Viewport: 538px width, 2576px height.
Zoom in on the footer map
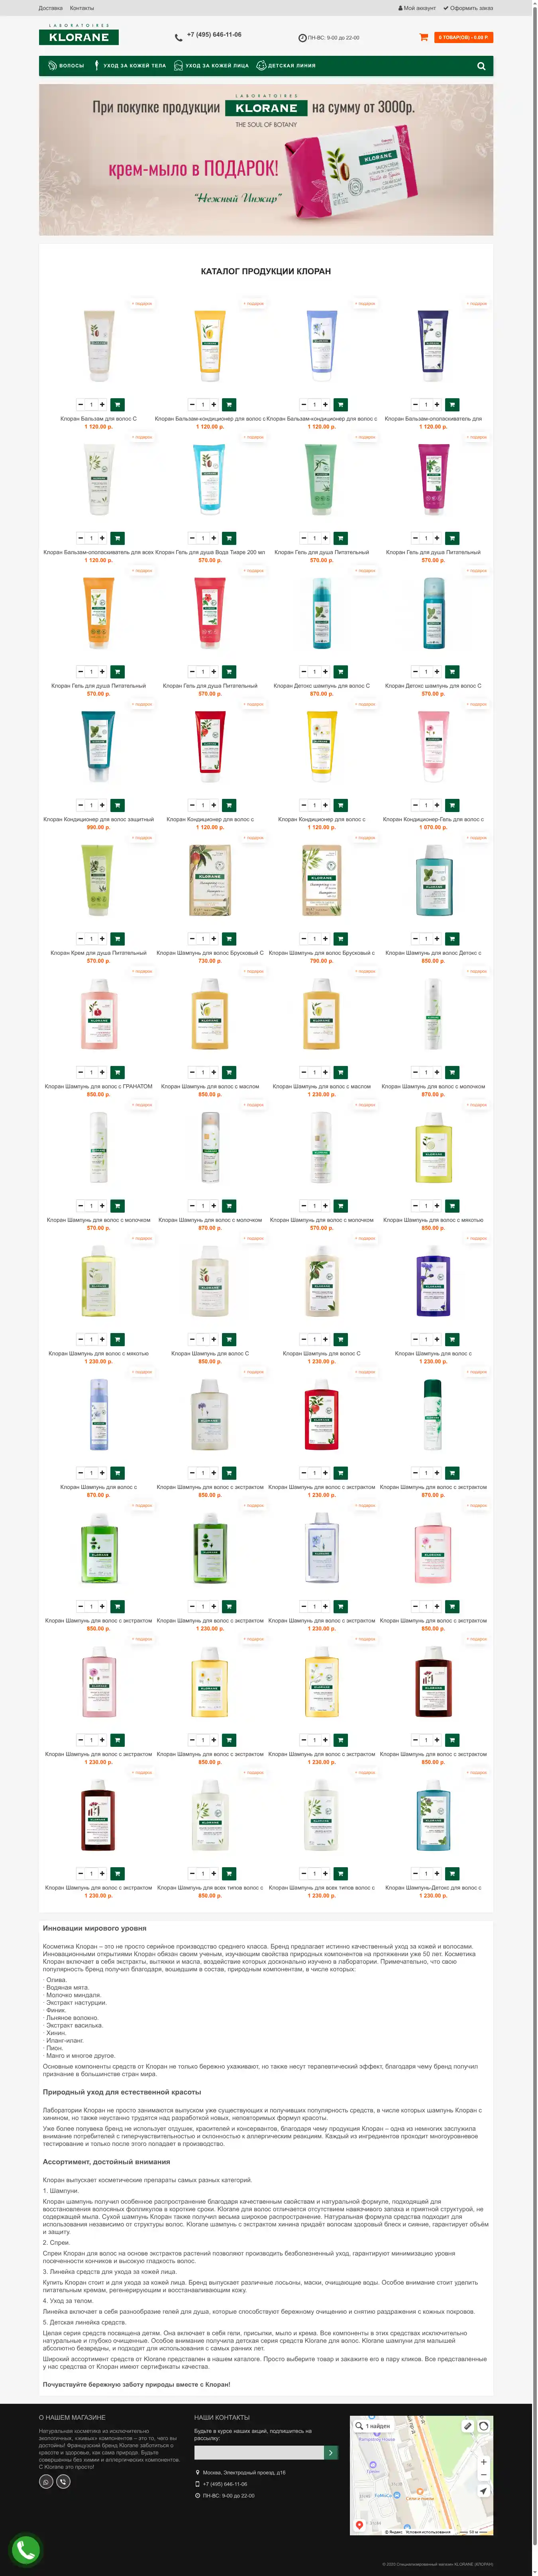pyautogui.click(x=483, y=2461)
